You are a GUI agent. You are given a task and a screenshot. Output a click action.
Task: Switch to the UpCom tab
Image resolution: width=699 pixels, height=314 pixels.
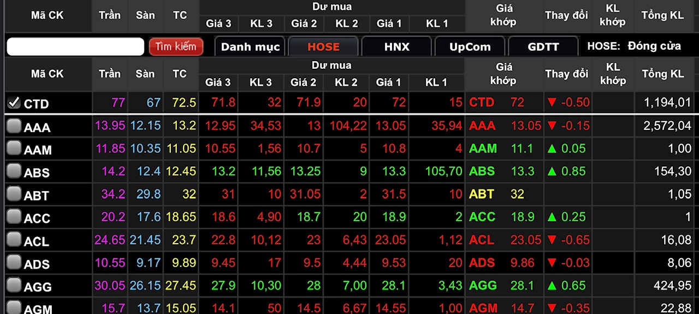tap(470, 47)
